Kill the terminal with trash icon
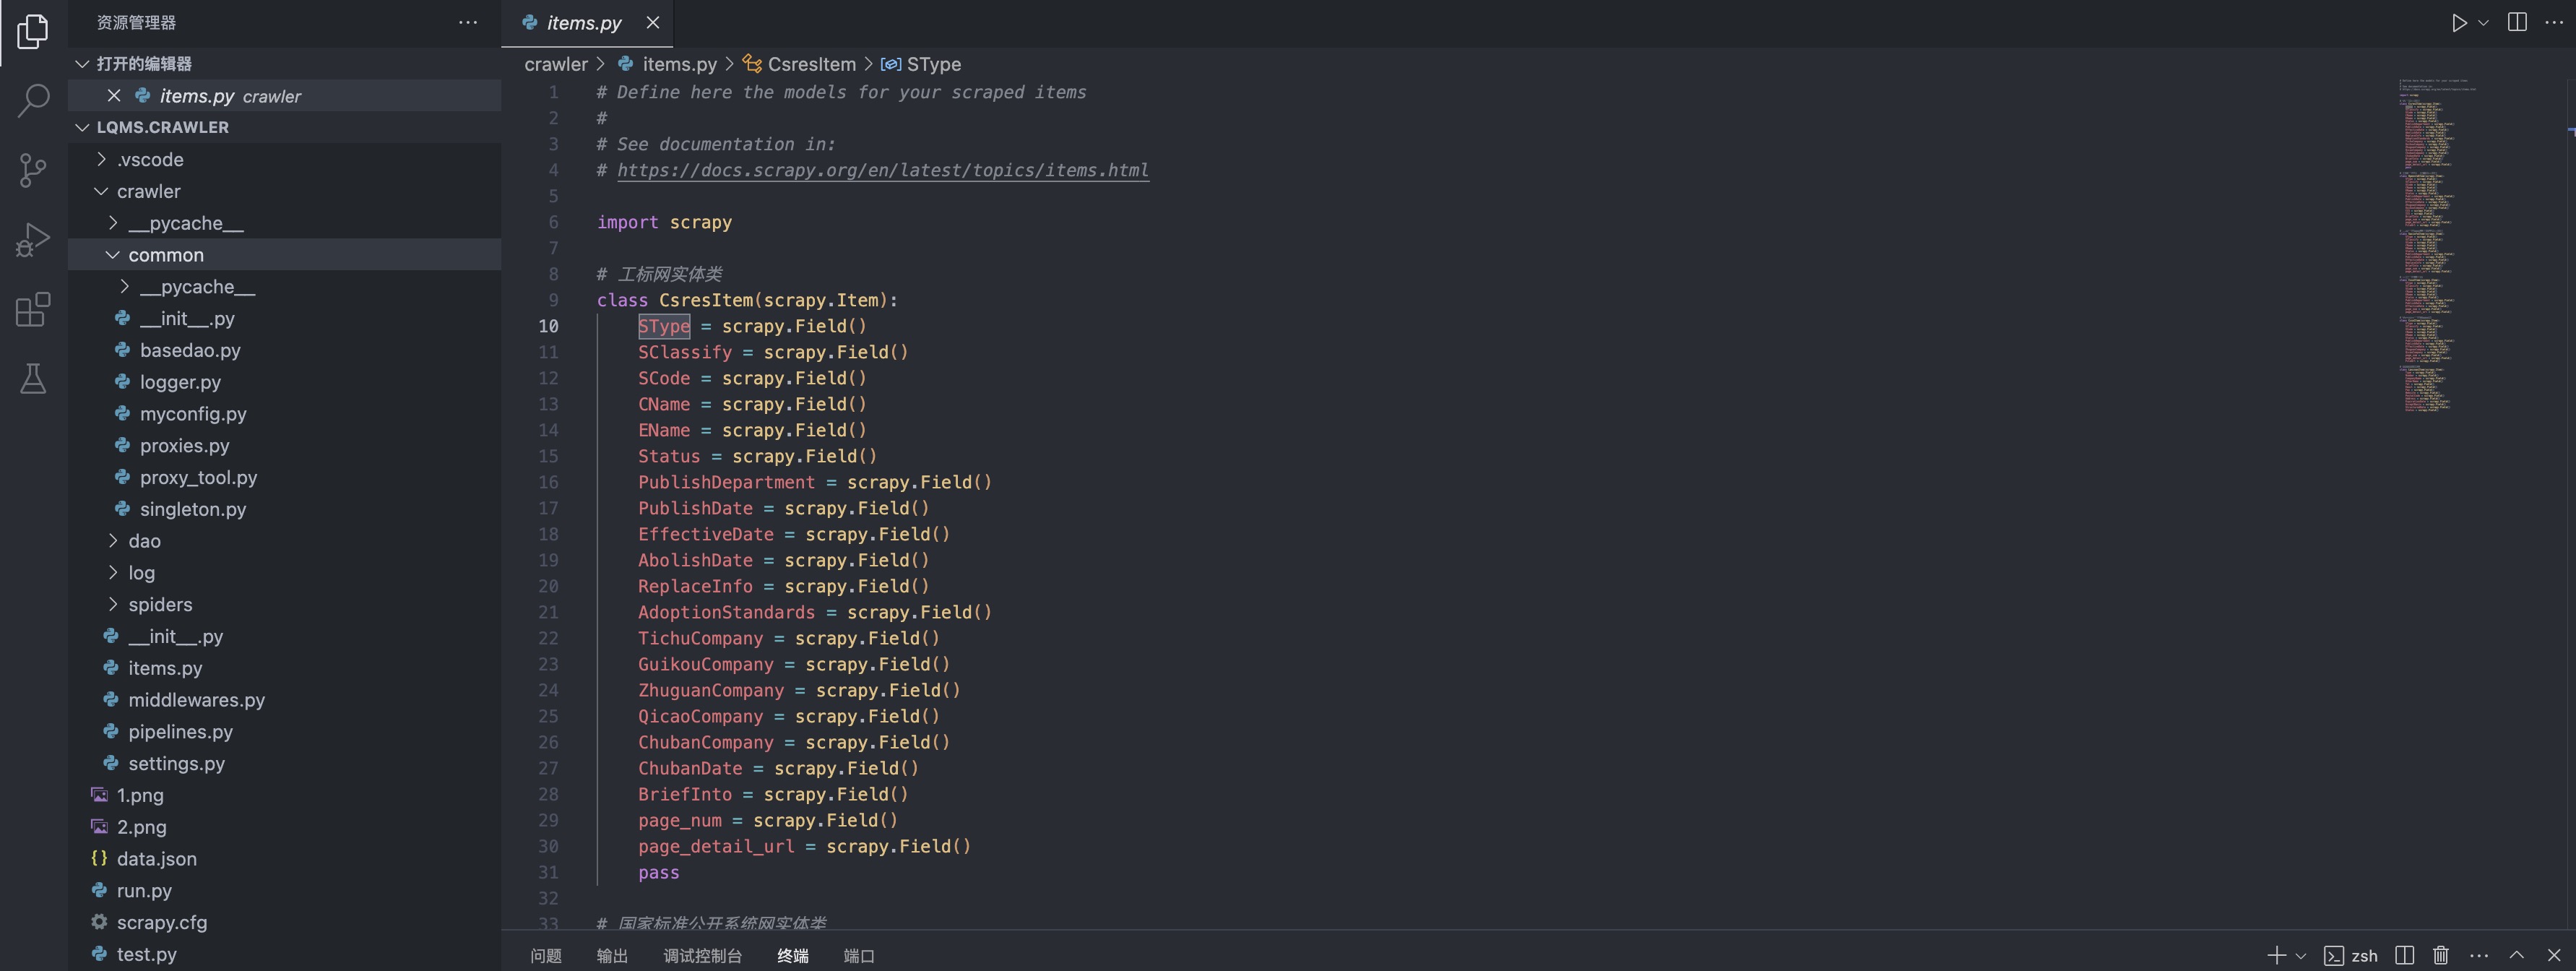Screen dimensions: 2576x971 2441,955
